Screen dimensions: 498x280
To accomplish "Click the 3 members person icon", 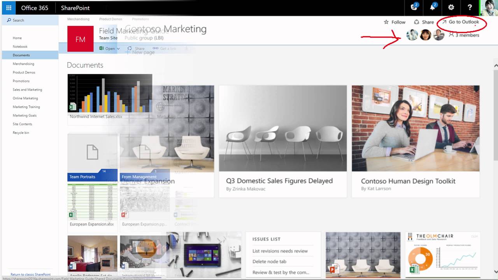I will [451, 35].
